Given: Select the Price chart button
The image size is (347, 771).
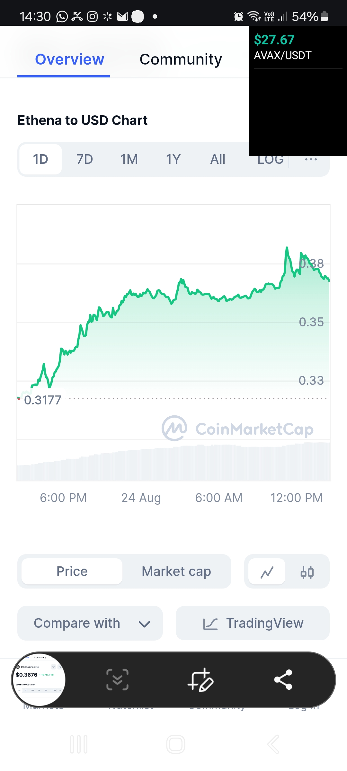Looking at the screenshot, I should pyautogui.click(x=72, y=572).
